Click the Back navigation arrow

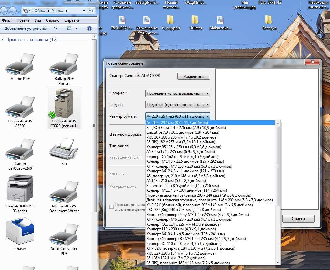[4, 11]
